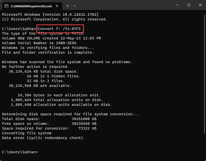Image resolution: width=206 pixels, height=161 pixels.
Task: Click the 'Total disk space:' label
Action: click(21, 119)
